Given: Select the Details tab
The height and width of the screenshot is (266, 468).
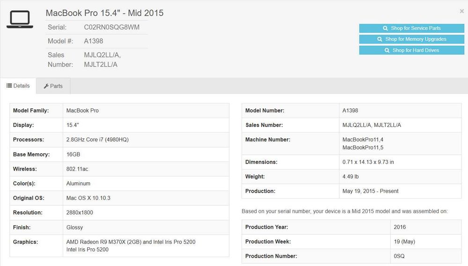Looking at the screenshot, I should (x=18, y=86).
